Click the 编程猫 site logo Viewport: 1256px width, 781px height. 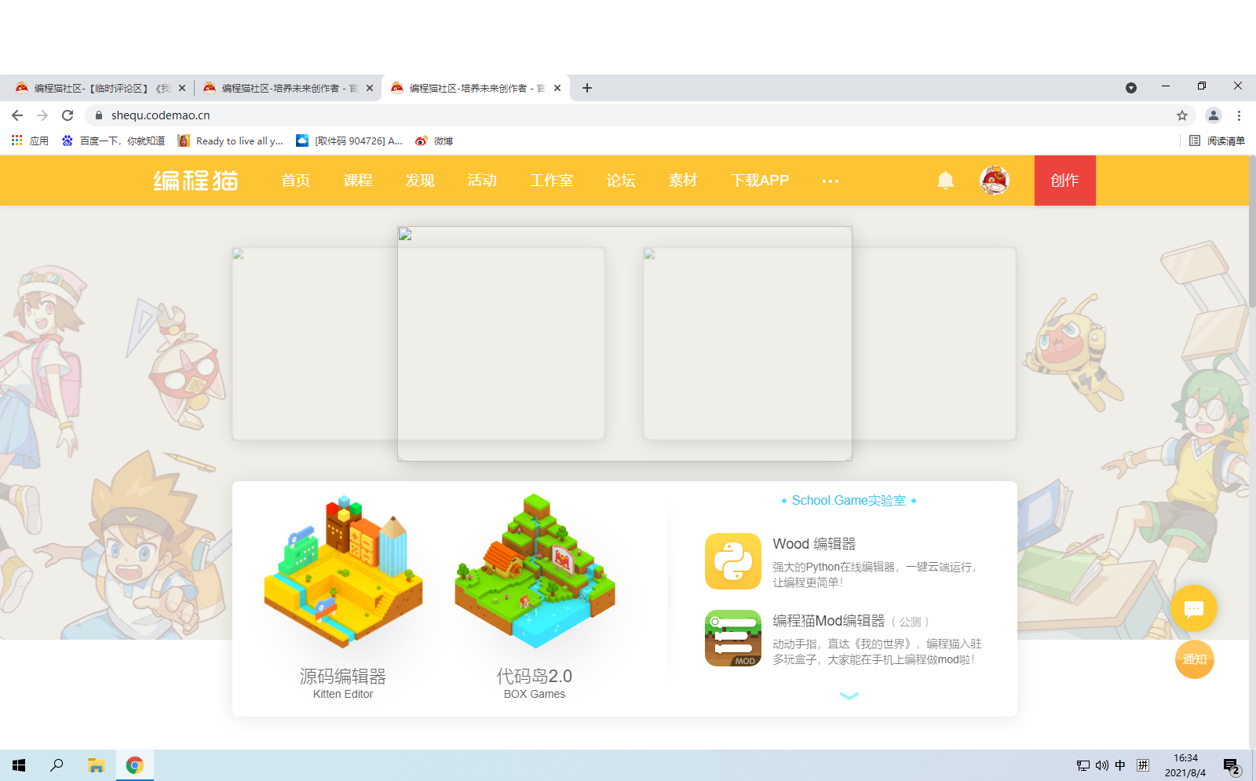tap(195, 181)
